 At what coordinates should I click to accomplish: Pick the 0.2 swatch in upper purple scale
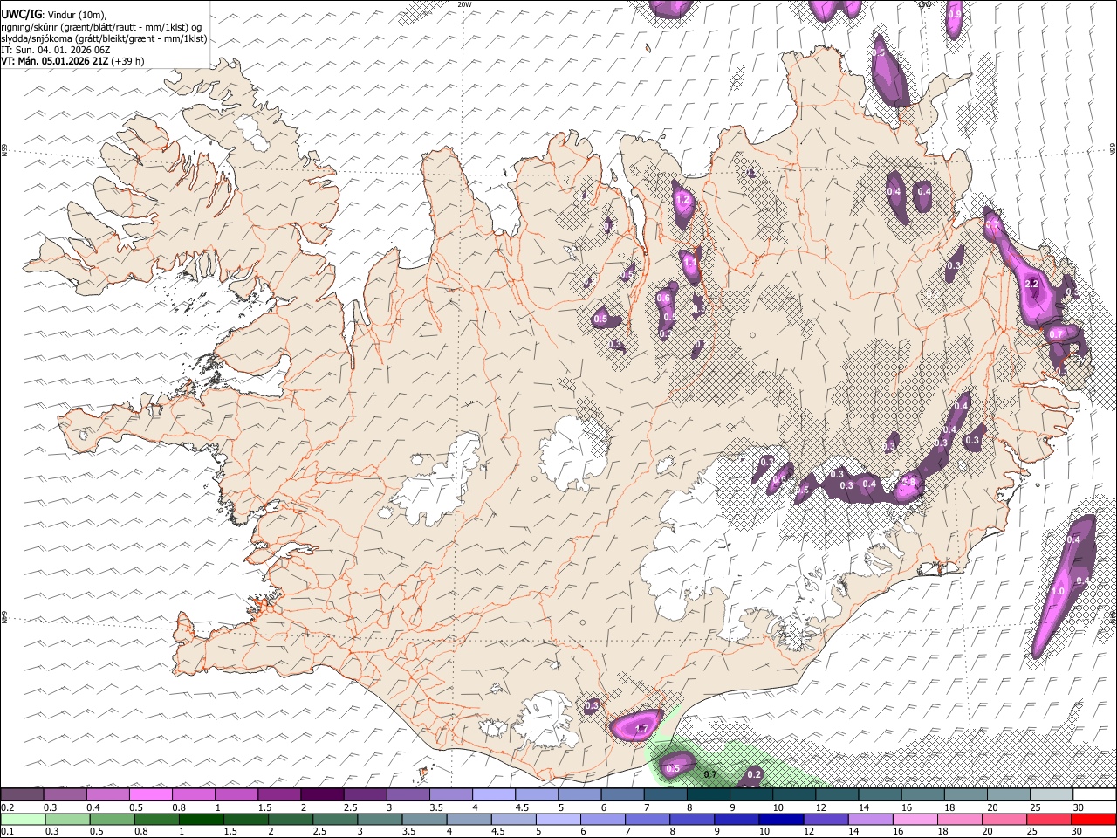[x=22, y=795]
